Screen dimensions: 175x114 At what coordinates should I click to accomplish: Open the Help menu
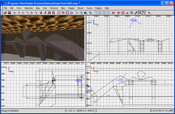(x=107, y=8)
